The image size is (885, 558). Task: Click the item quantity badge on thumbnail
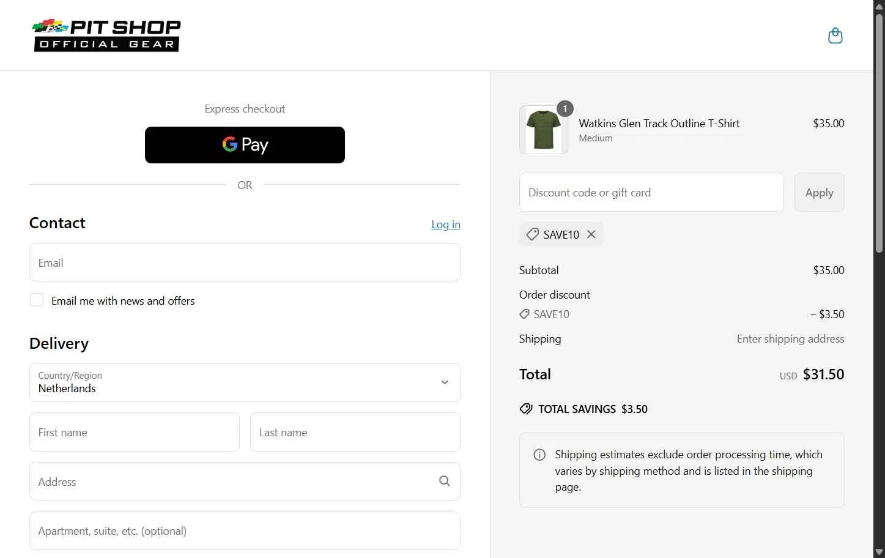(x=565, y=109)
